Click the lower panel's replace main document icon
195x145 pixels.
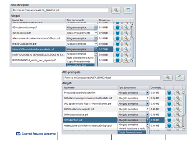[x=180, y=78]
